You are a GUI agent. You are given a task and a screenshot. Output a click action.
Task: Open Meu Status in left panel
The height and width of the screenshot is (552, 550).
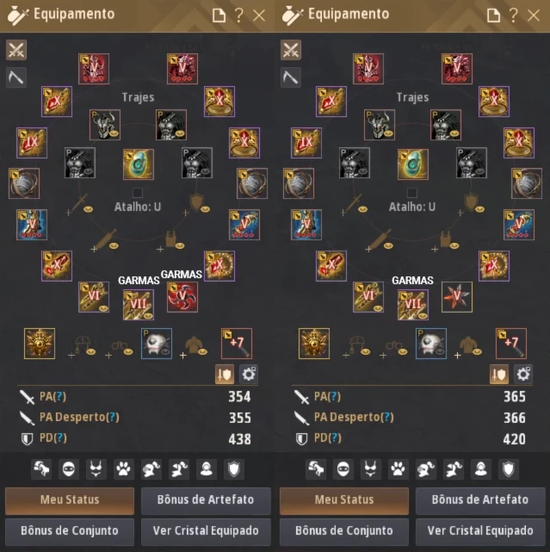(70, 500)
